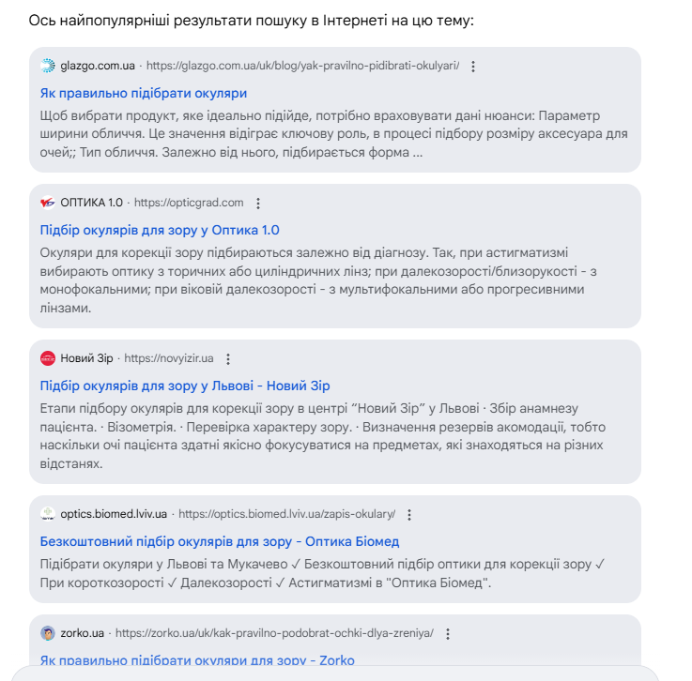Open the Zorko 'Як правильно підібрати окуляри' link
This screenshot has width=692, height=681.
pos(197,659)
